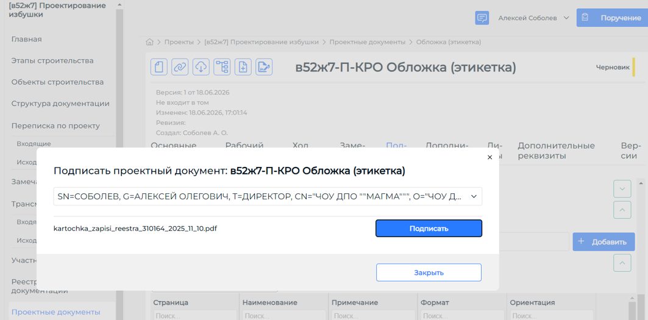Switch to the Рабочий tab
Image resolution: width=648 pixels, height=320 pixels.
(244, 145)
